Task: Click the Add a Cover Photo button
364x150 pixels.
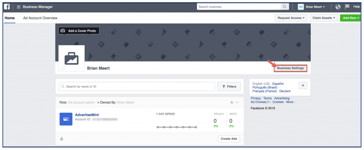Action: tap(79, 31)
